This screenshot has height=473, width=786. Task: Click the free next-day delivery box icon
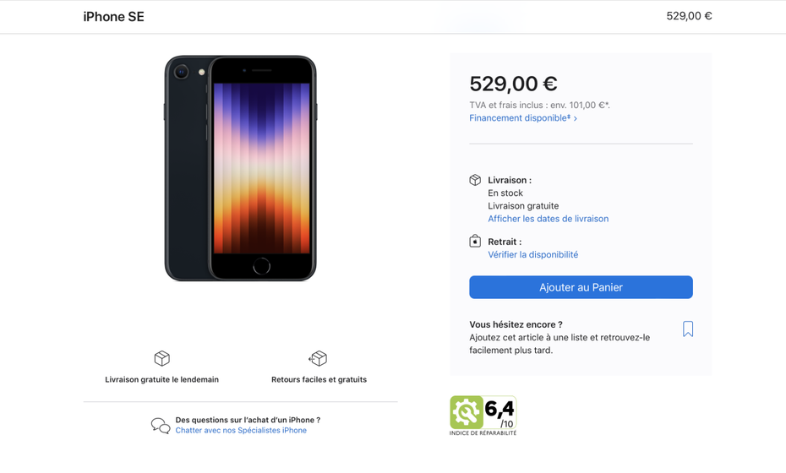tap(162, 359)
